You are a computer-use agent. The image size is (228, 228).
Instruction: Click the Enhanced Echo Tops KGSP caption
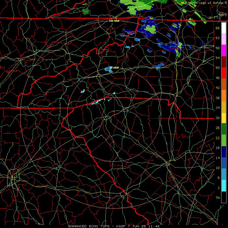[114, 226]
